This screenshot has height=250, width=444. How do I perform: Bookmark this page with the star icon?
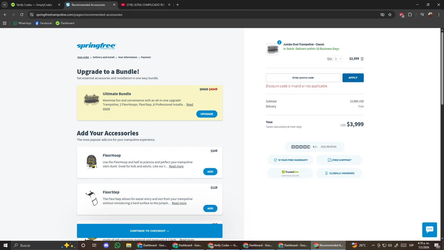(x=390, y=15)
